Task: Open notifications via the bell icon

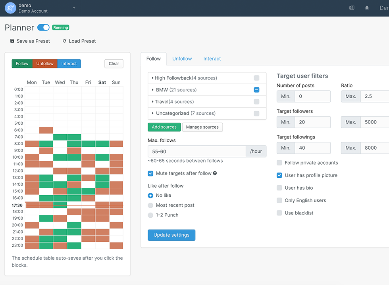Action: [367, 8]
